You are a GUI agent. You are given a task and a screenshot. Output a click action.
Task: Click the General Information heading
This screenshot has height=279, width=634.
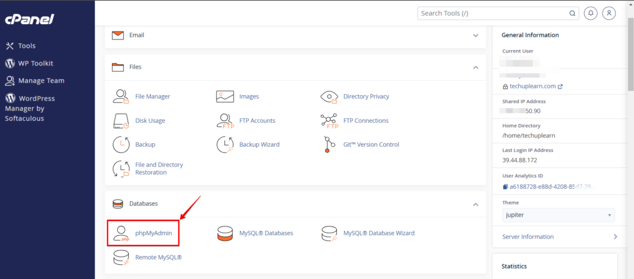tap(530, 35)
